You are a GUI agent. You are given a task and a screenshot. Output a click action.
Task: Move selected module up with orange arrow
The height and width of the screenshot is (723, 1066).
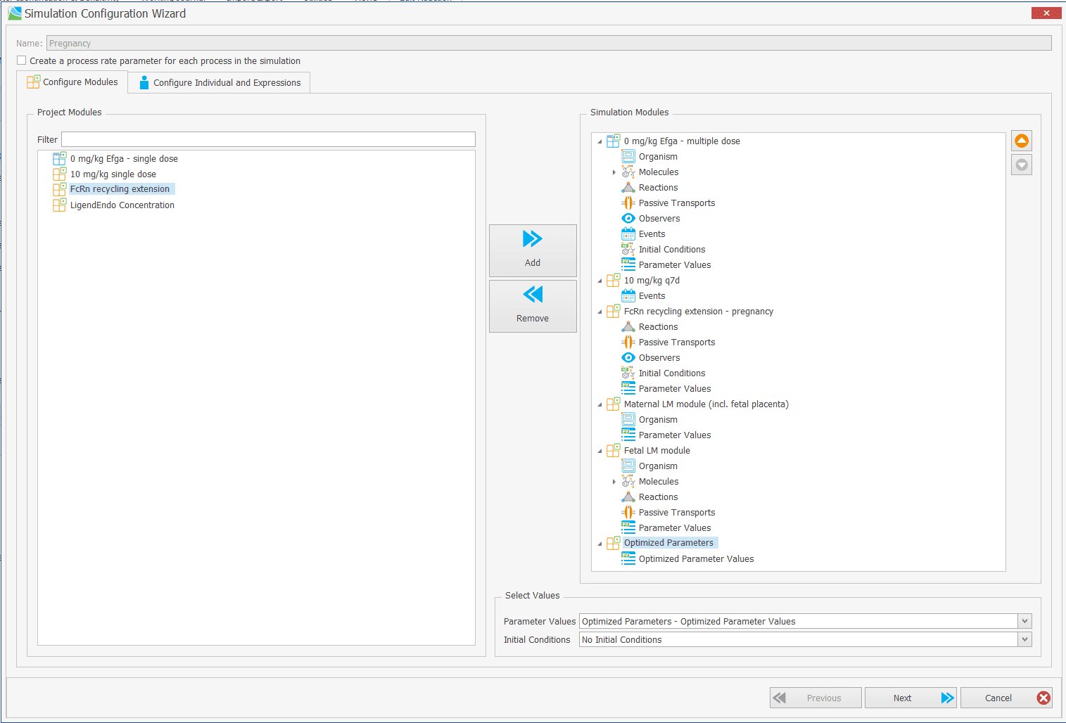1022,141
